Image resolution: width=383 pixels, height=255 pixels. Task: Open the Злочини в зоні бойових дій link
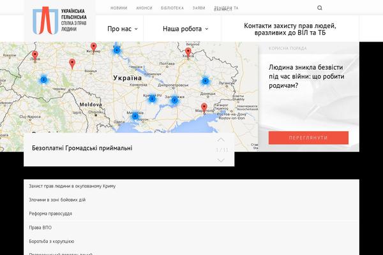[x=57, y=200]
